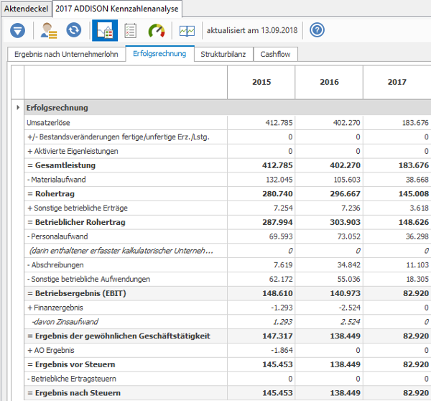Click Sonstige betriebliche Aufwendungen row label
Screen dimensions: 431x401
click(89, 279)
